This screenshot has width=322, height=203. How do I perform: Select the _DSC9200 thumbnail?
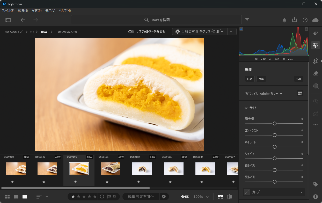[16, 169]
